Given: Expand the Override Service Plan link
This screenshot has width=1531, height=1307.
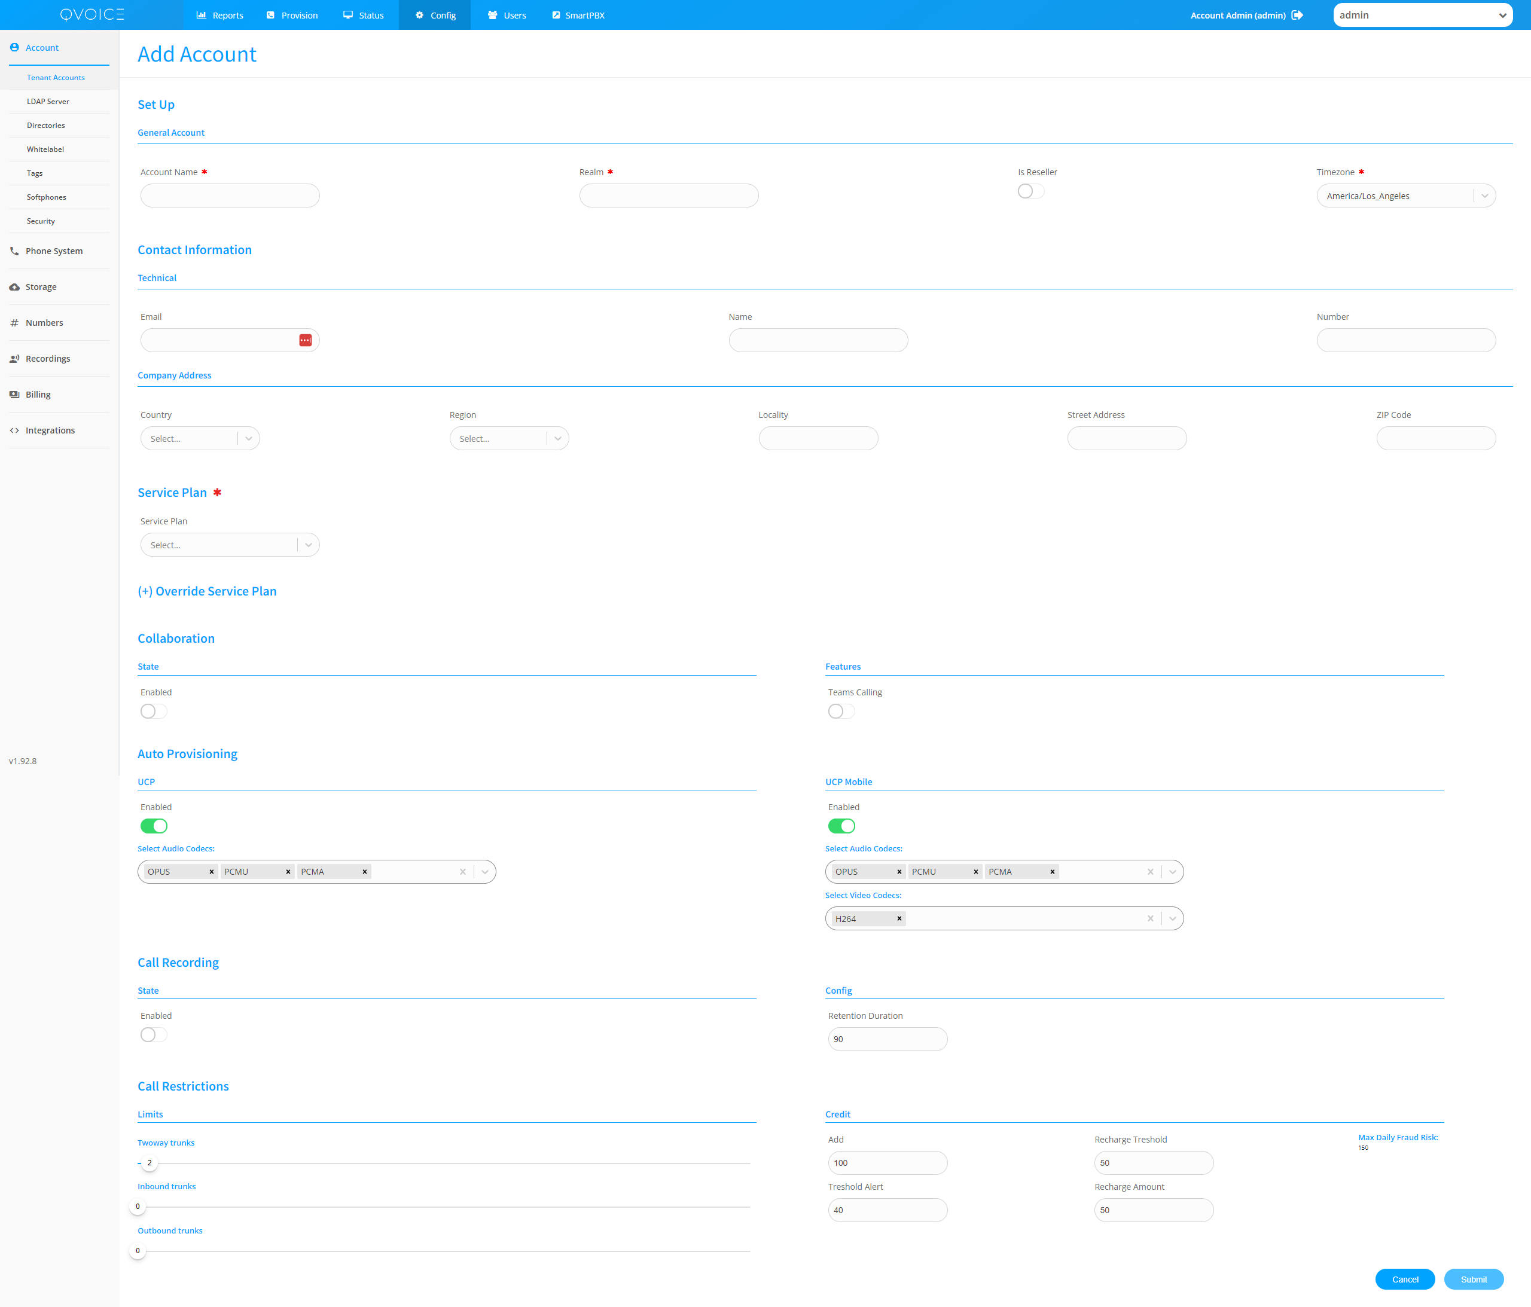Looking at the screenshot, I should click(207, 591).
